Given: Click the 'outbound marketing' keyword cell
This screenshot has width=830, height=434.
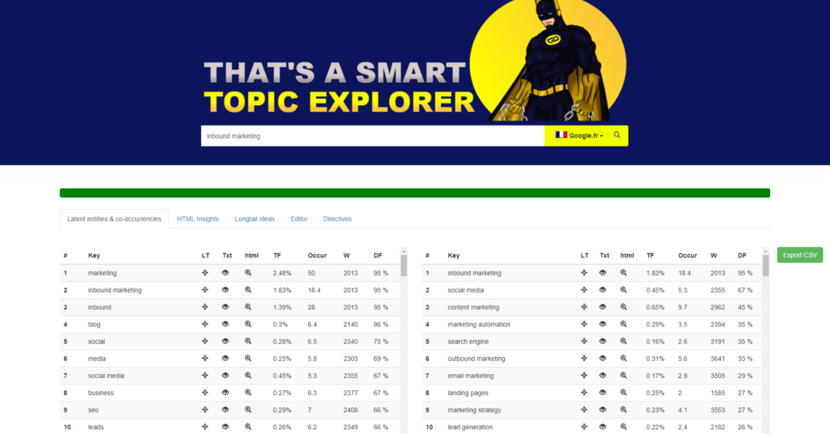Looking at the screenshot, I should click(x=477, y=359).
